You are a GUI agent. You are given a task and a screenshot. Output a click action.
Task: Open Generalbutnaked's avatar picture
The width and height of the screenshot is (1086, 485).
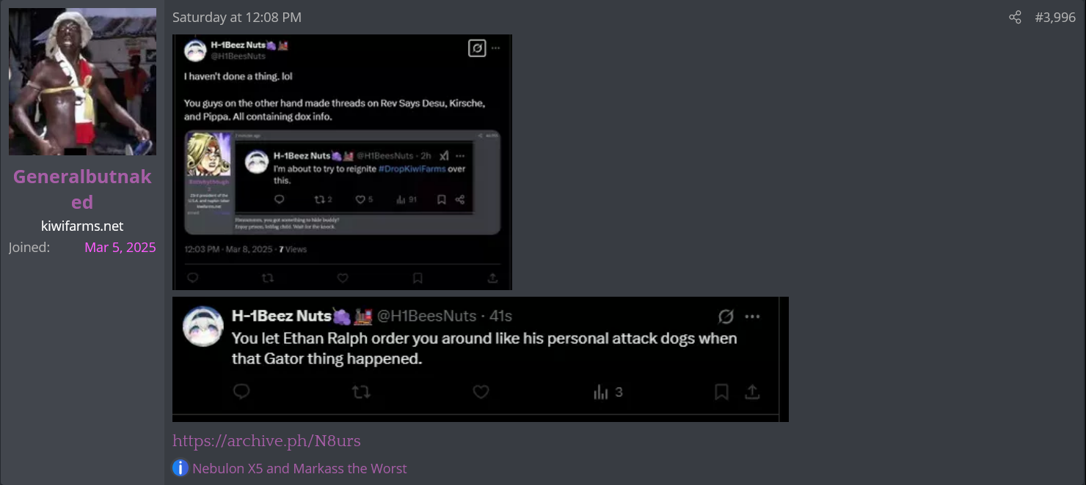82,81
